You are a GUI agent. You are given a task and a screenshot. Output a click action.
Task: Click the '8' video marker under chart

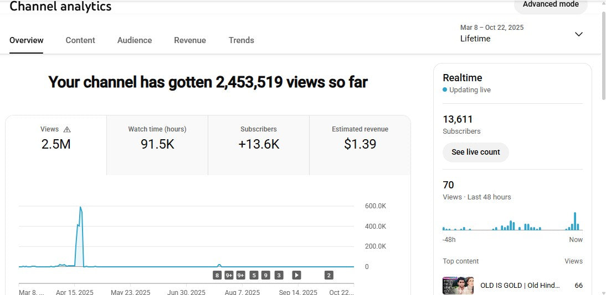[217, 275]
